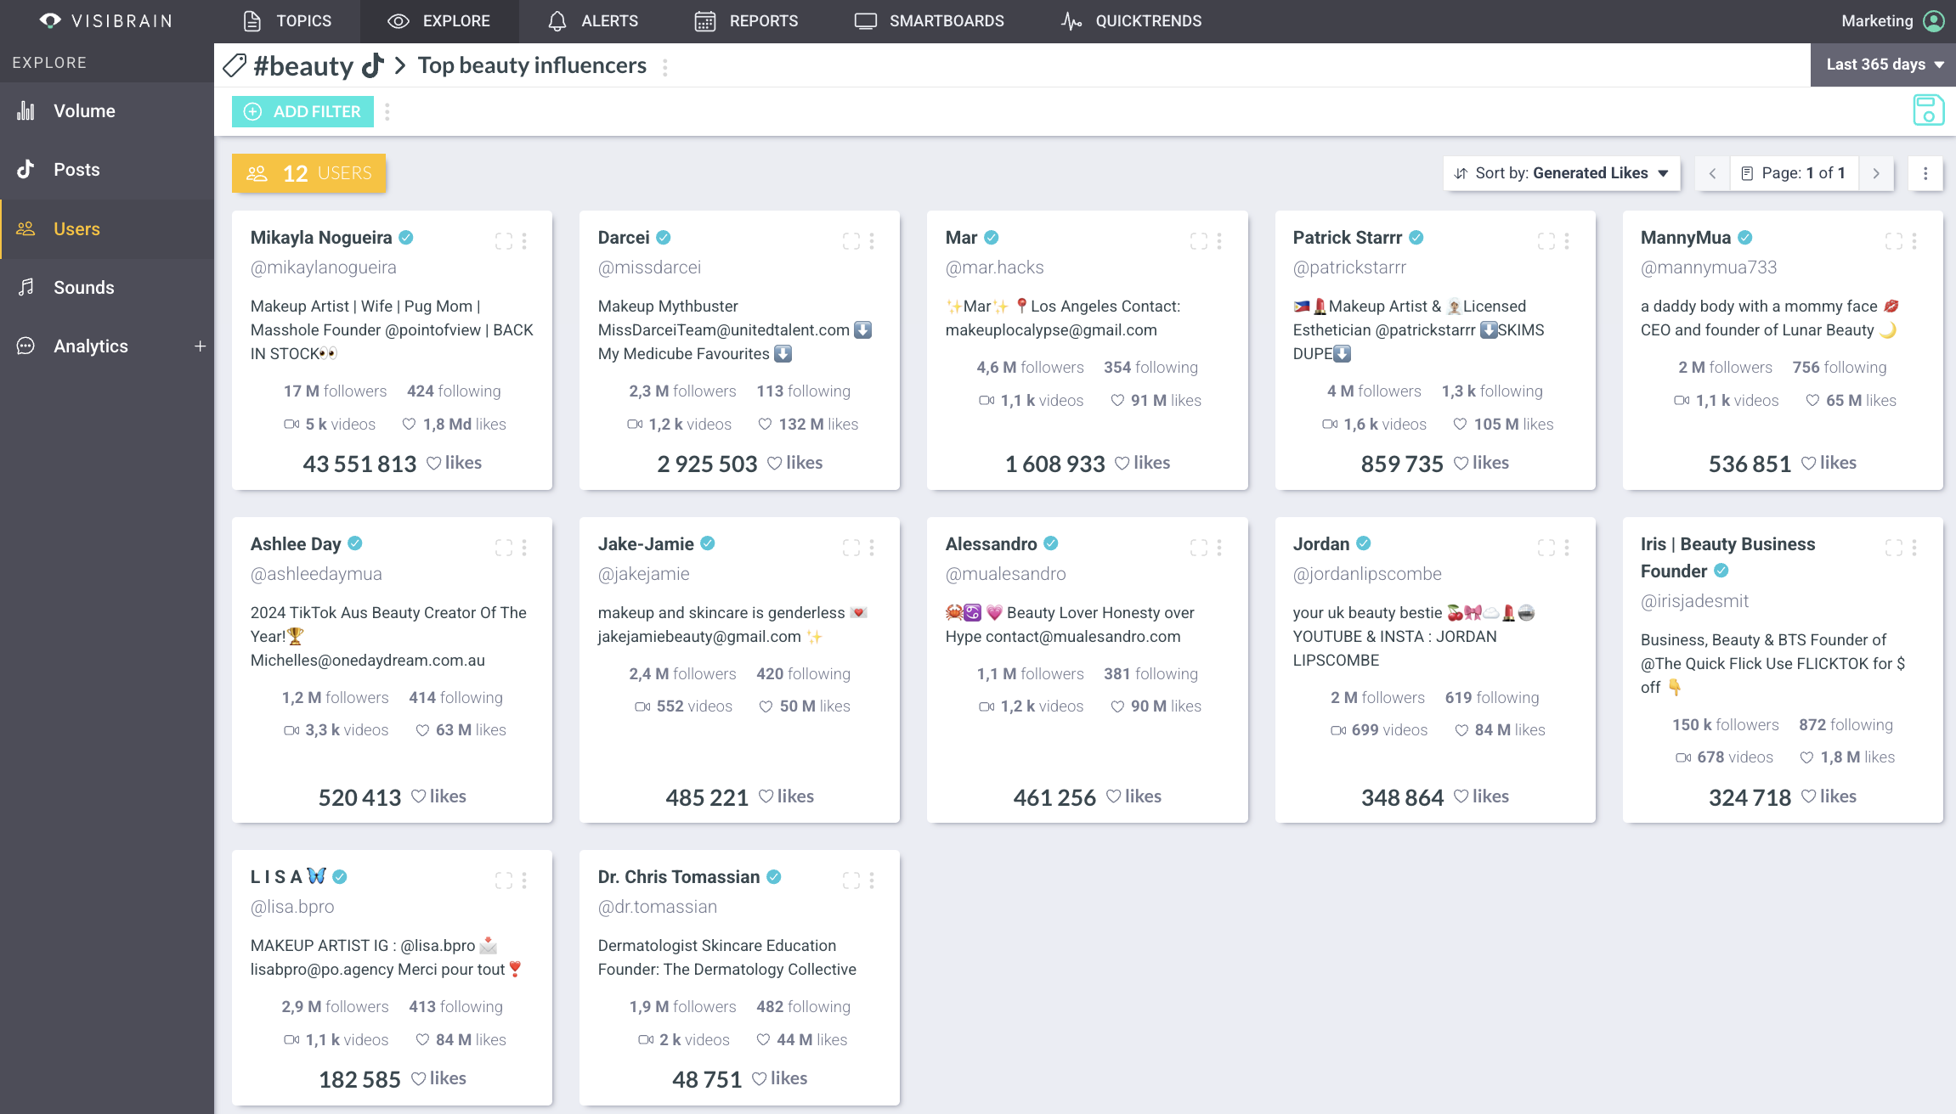The image size is (1956, 1114).
Task: Go to the TOPICS tab
Action: point(287,20)
